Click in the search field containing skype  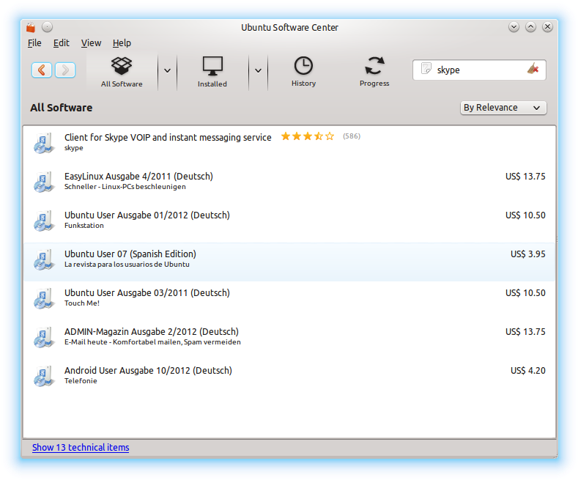click(x=476, y=70)
